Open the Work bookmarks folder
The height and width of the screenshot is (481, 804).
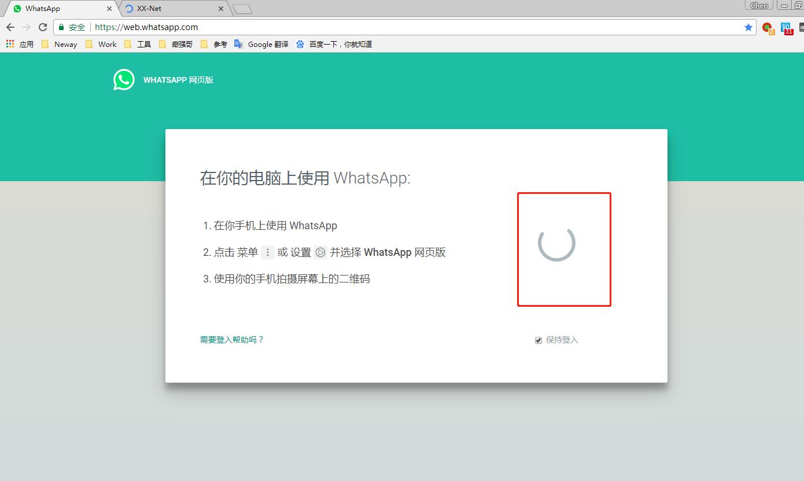[101, 43]
